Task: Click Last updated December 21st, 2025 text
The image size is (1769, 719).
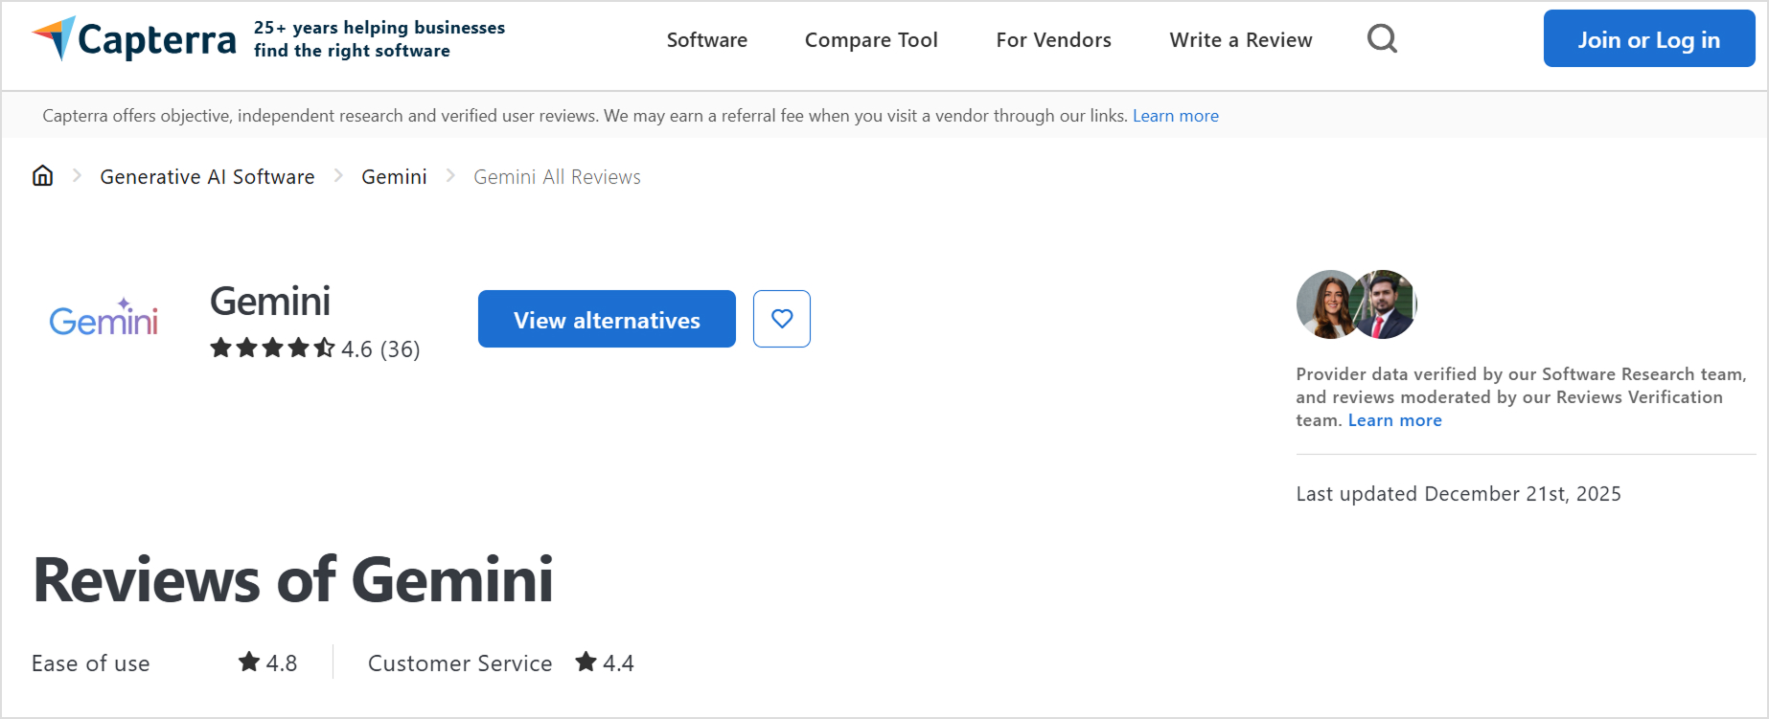Action: (x=1459, y=494)
